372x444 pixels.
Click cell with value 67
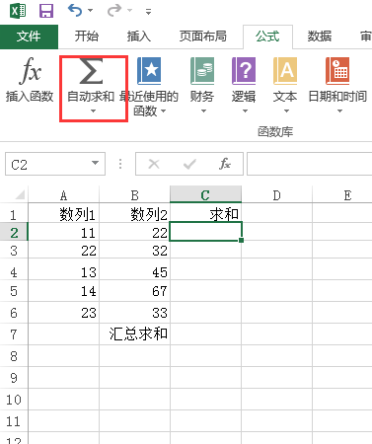(x=134, y=291)
